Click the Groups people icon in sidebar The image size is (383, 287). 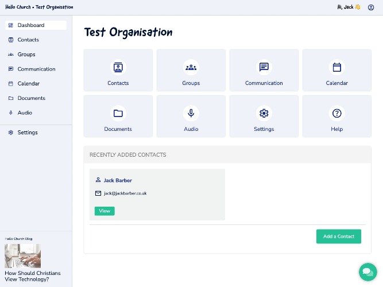[x=11, y=55]
